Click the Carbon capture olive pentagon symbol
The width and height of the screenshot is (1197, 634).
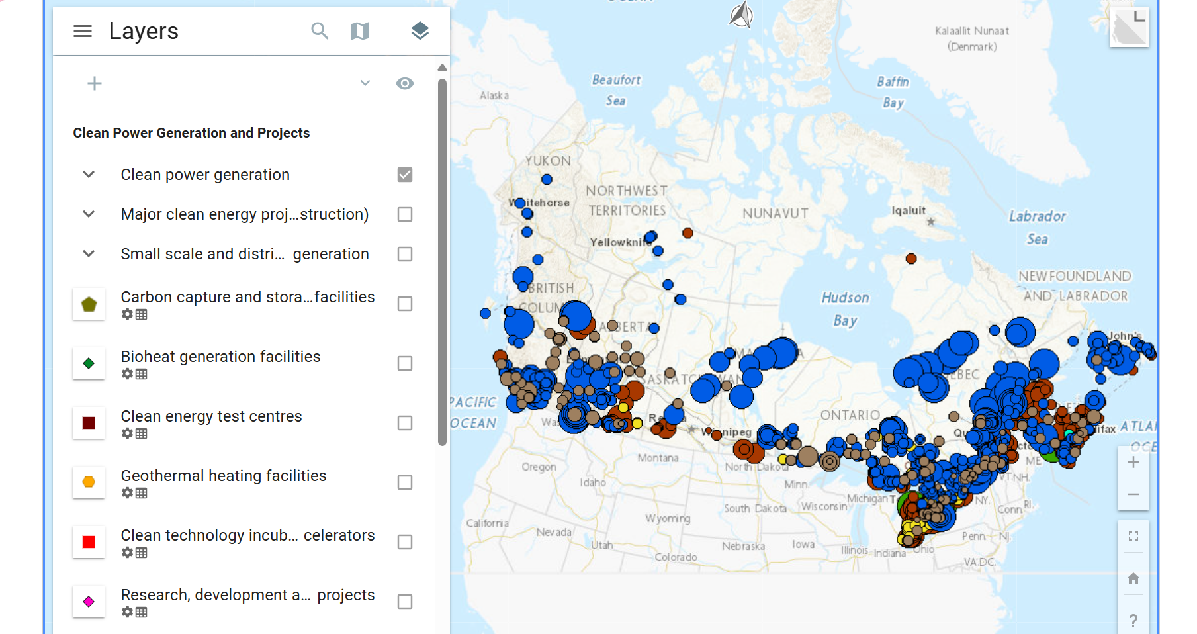[89, 304]
